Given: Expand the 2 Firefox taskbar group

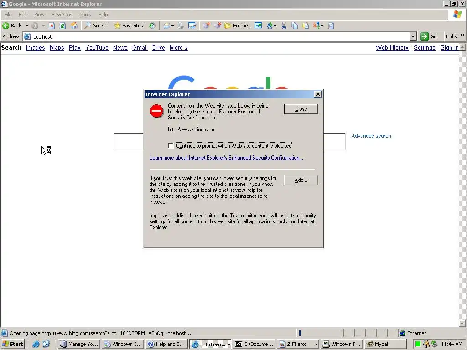Looking at the screenshot, I should 298,344.
